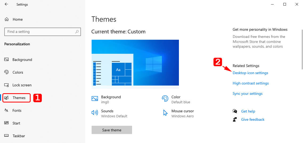This screenshot has width=303, height=143.
Task: Click the current theme preview image
Action: point(135,63)
